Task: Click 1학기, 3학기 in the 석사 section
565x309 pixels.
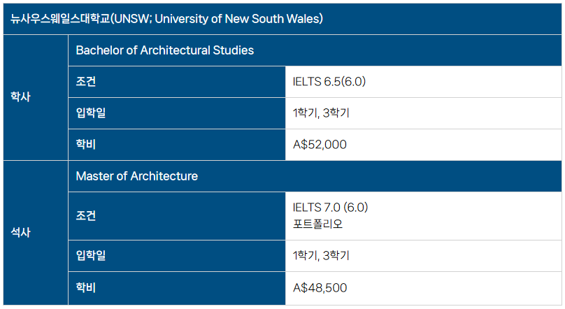Action: (321, 256)
